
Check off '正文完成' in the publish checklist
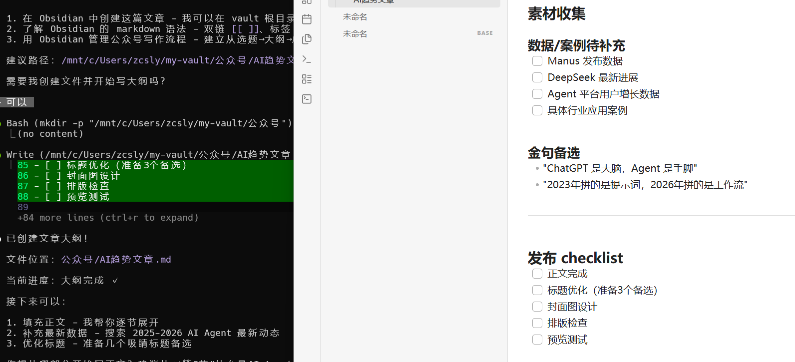(x=537, y=274)
